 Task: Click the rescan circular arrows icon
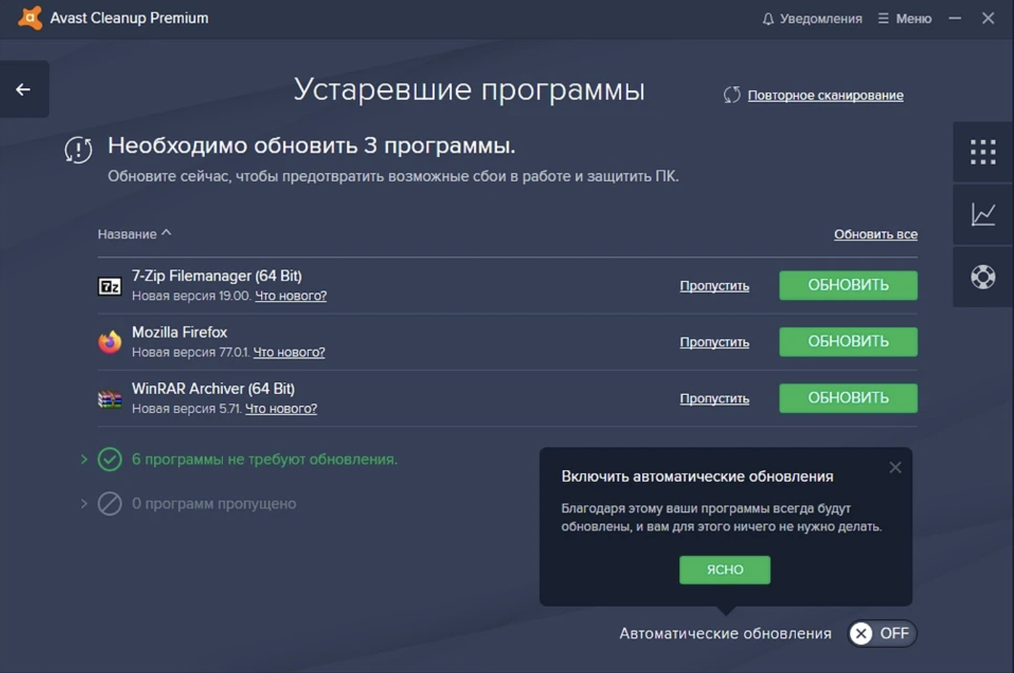point(731,95)
